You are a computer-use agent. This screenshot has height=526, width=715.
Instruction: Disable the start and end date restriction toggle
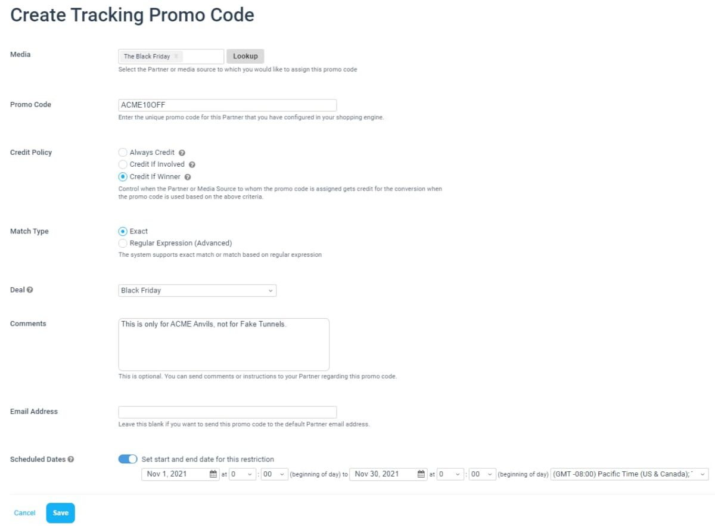coord(128,459)
